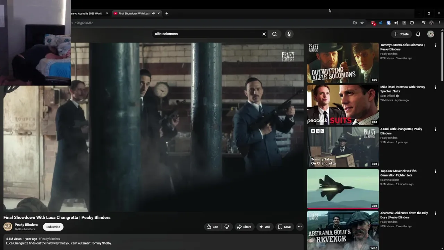Bookmark this page with the star icon
This screenshot has height=250, width=444.
[362, 23]
